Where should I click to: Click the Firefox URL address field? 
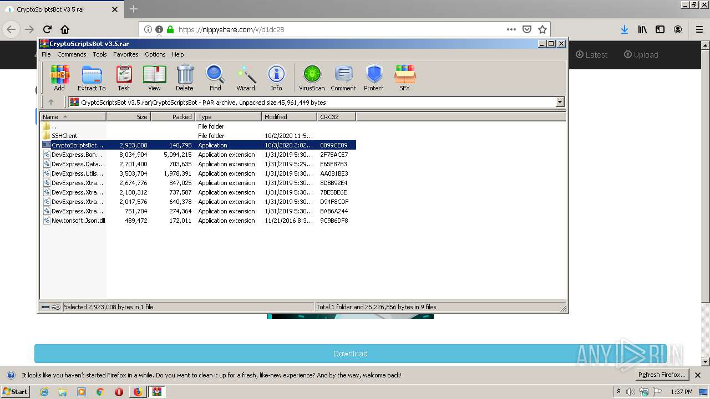[x=338, y=29]
